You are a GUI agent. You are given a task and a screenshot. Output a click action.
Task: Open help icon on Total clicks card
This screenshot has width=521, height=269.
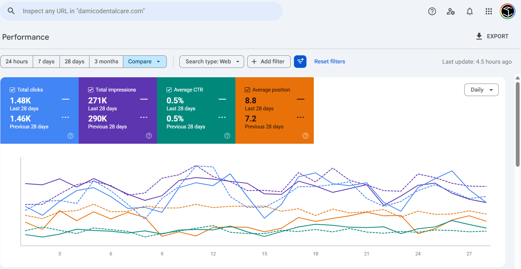[71, 136]
